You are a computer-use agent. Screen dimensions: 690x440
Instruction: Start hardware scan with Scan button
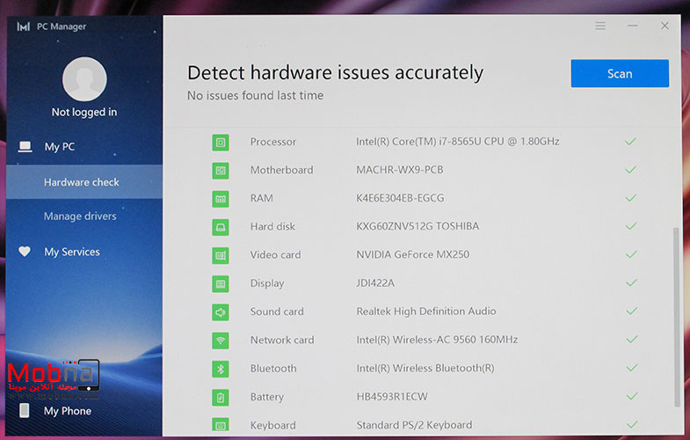(620, 74)
